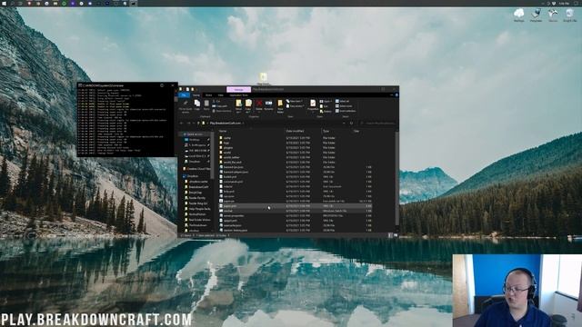Select the spigot.yml file
The width and height of the screenshot is (582, 327).
click(x=230, y=221)
